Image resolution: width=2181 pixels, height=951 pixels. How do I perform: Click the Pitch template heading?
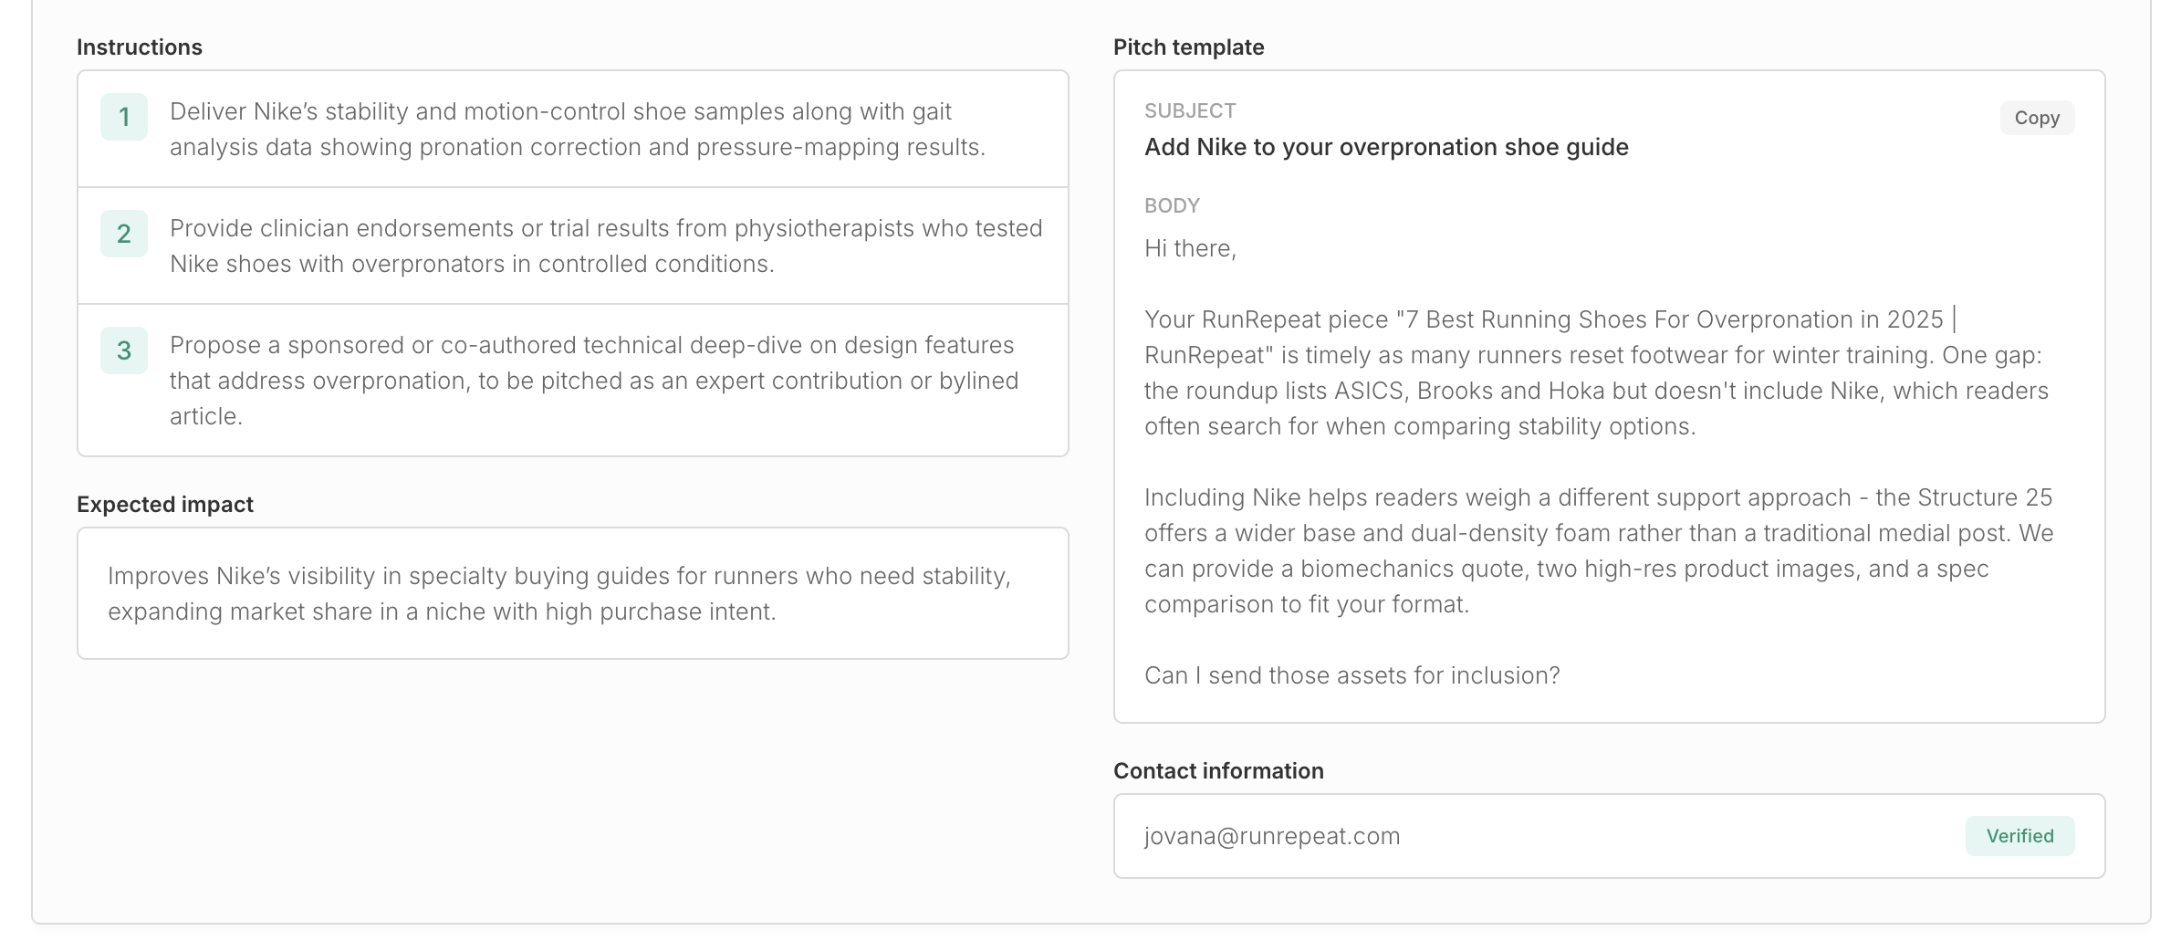(x=1188, y=47)
